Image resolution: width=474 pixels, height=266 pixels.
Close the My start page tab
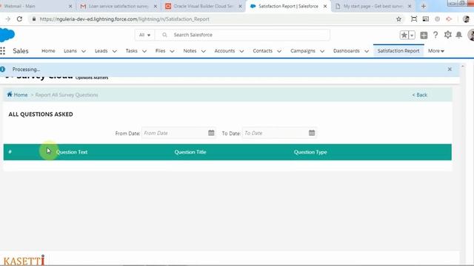coord(410,6)
